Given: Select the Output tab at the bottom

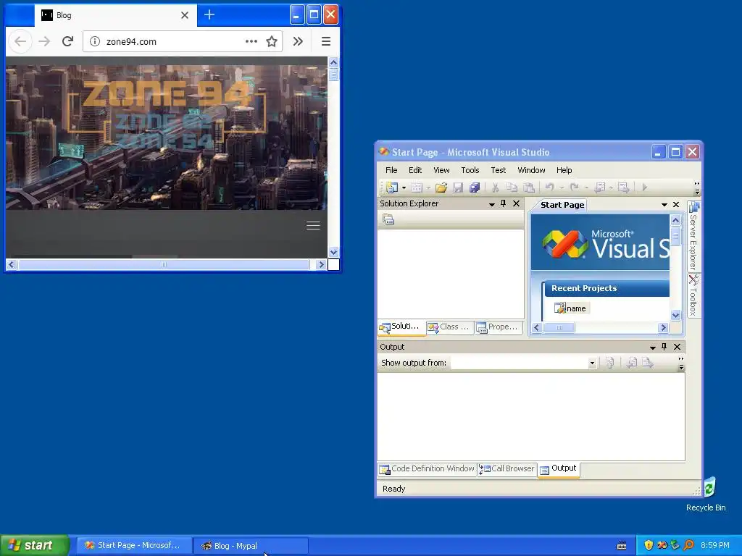Looking at the screenshot, I should [559, 468].
